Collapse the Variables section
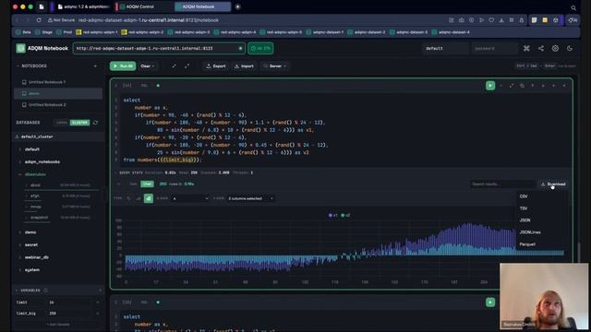The image size is (591, 332). [x=17, y=290]
